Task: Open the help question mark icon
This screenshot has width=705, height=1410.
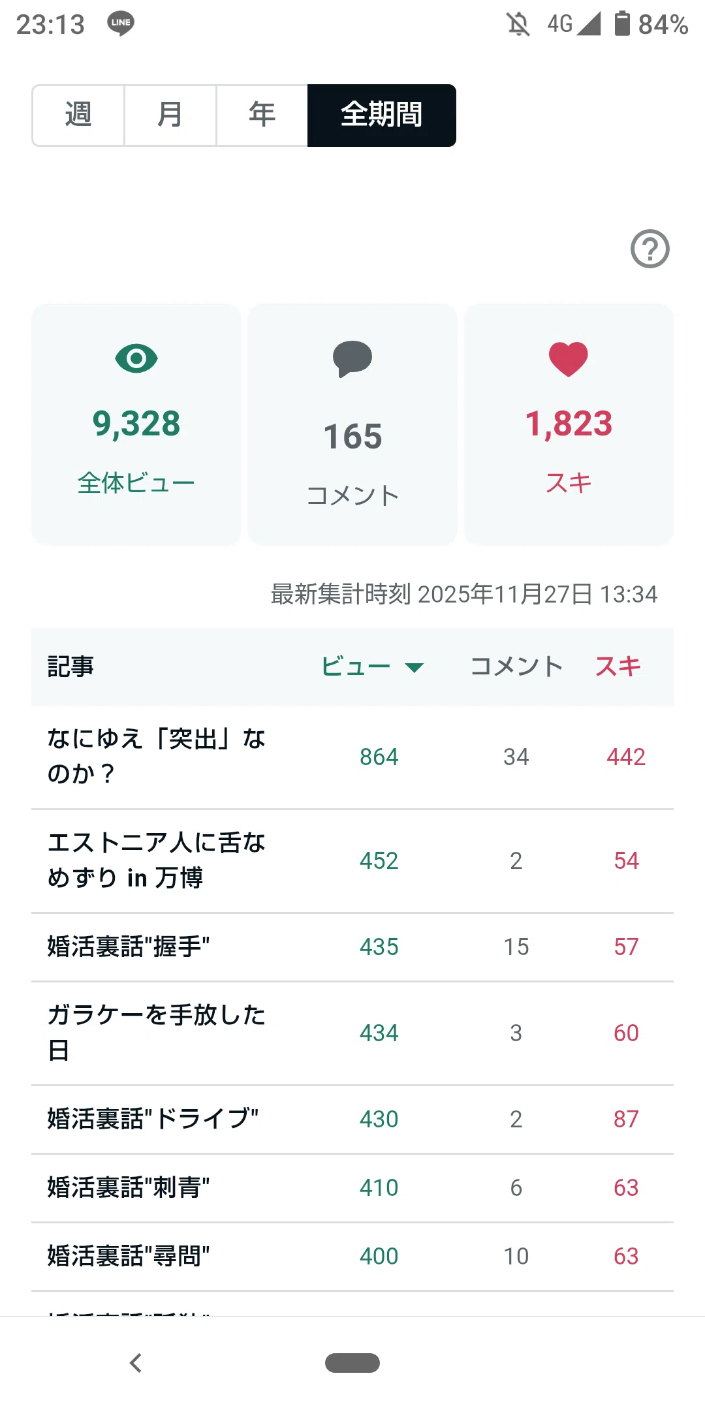Action: coord(650,249)
